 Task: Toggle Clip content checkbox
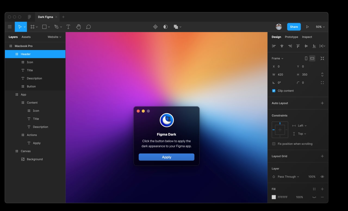coord(274,91)
